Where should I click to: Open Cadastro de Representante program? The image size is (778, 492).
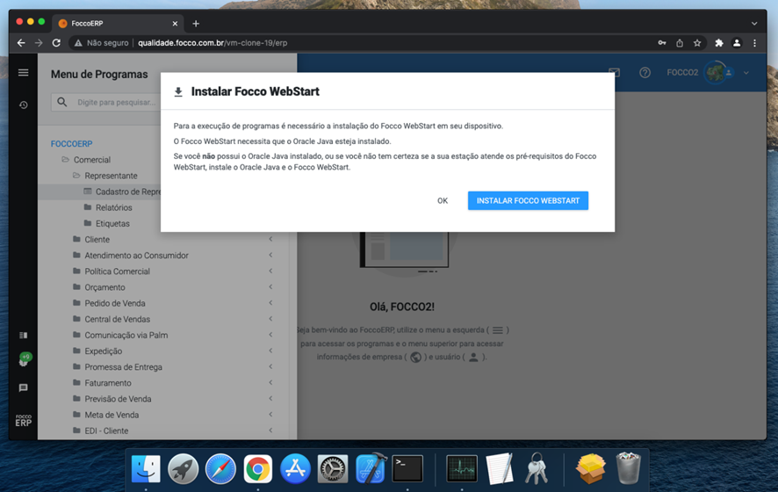pyautogui.click(x=123, y=192)
